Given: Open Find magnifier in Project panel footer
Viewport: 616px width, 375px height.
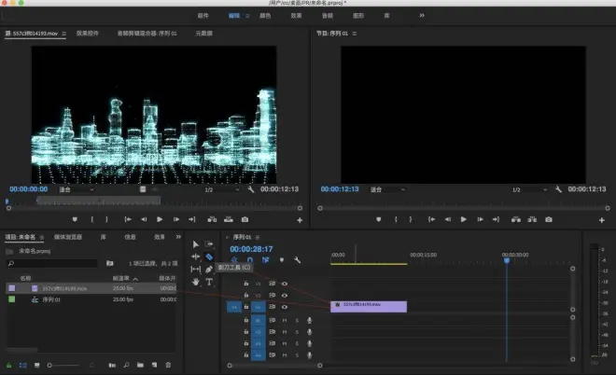Looking at the screenshot, I should pyautogui.click(x=127, y=365).
